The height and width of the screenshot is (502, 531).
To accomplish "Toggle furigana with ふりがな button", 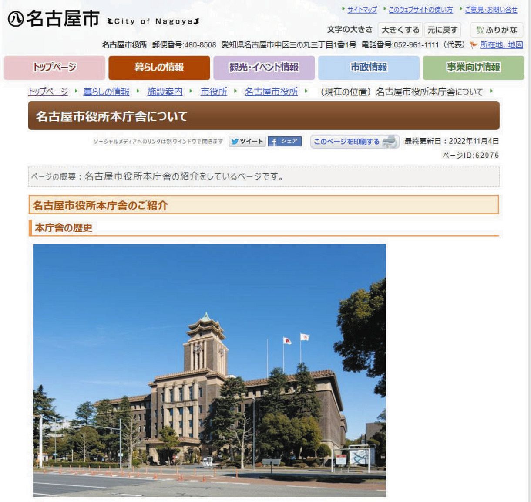I will point(497,30).
